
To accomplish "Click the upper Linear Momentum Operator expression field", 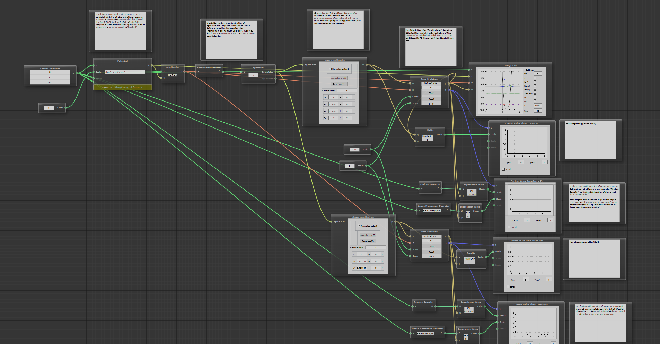I will coord(432,210).
